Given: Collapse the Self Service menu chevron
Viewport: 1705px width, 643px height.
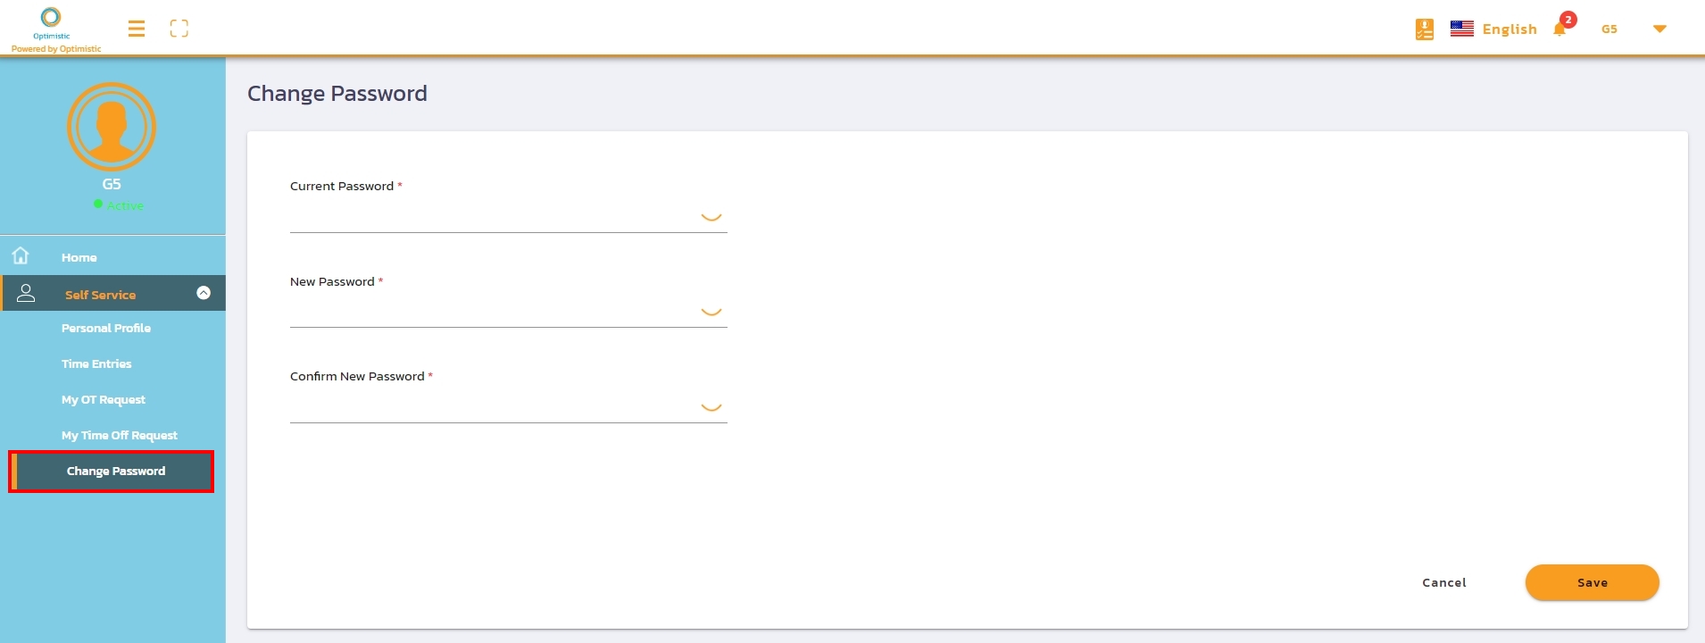Looking at the screenshot, I should coord(204,293).
